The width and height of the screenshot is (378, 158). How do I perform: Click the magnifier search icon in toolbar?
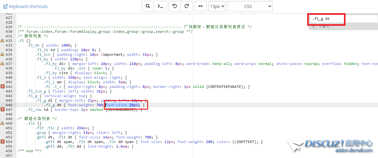click(148, 6)
